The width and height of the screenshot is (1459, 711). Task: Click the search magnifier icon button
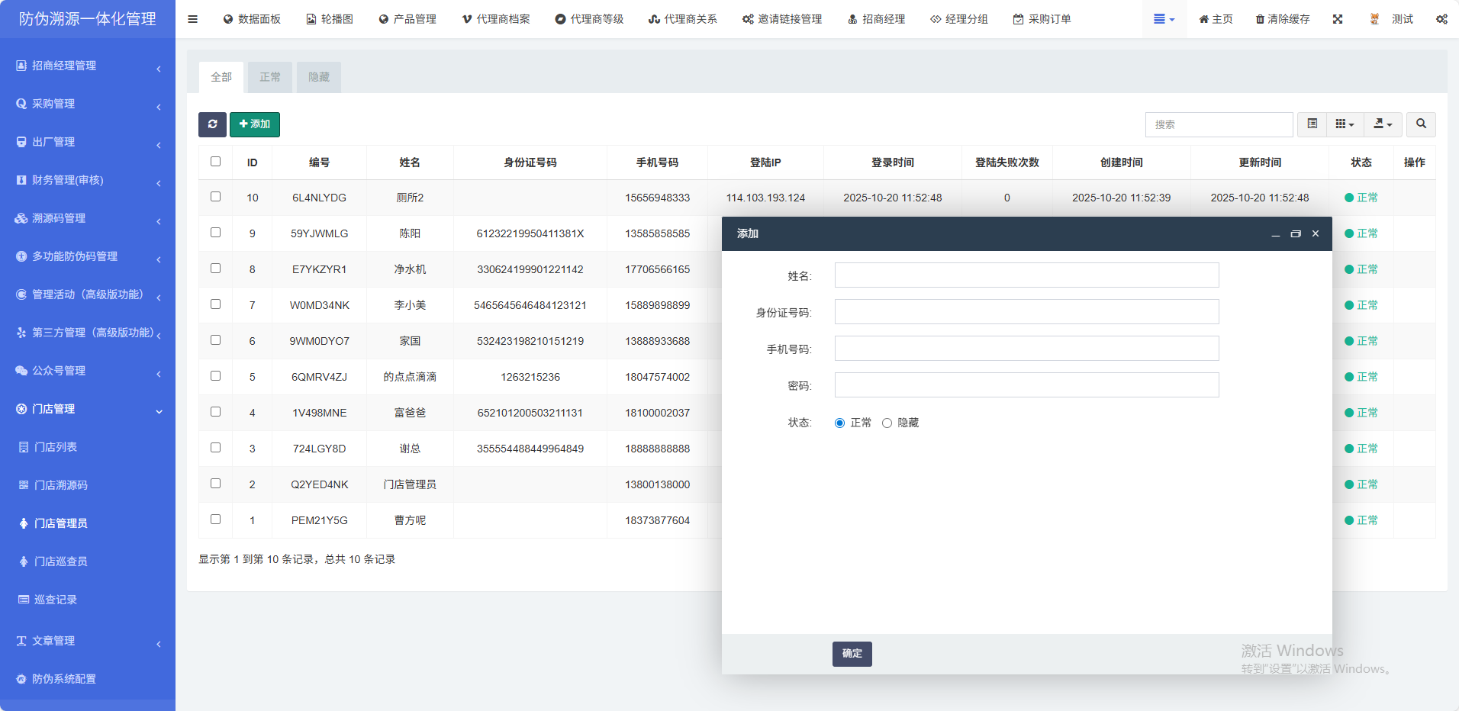coord(1421,124)
